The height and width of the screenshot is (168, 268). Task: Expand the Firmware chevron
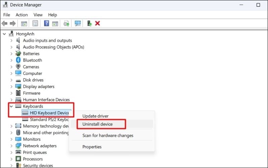coord(11,93)
